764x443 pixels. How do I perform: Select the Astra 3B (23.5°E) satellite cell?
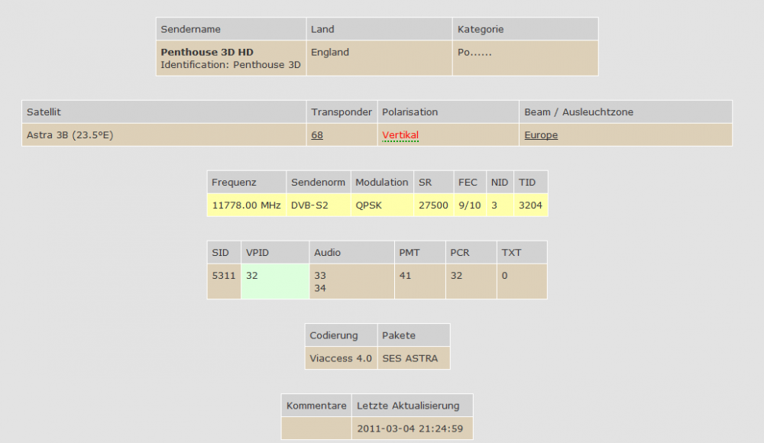tap(70, 135)
